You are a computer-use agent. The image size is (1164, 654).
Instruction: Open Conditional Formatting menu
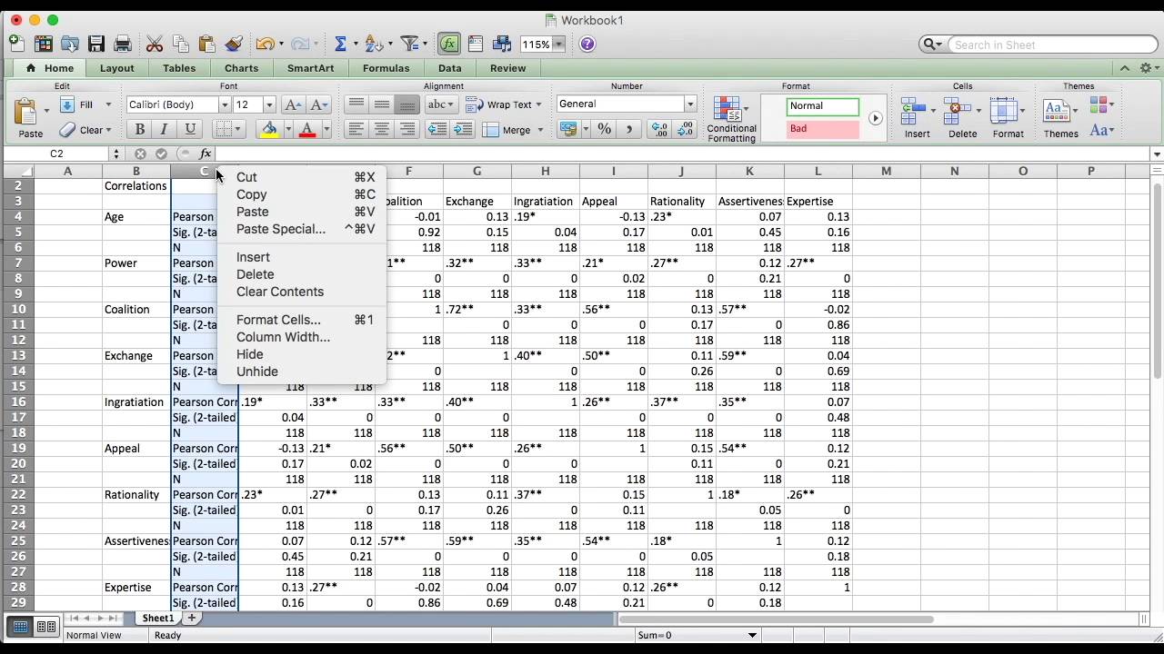[x=731, y=119]
